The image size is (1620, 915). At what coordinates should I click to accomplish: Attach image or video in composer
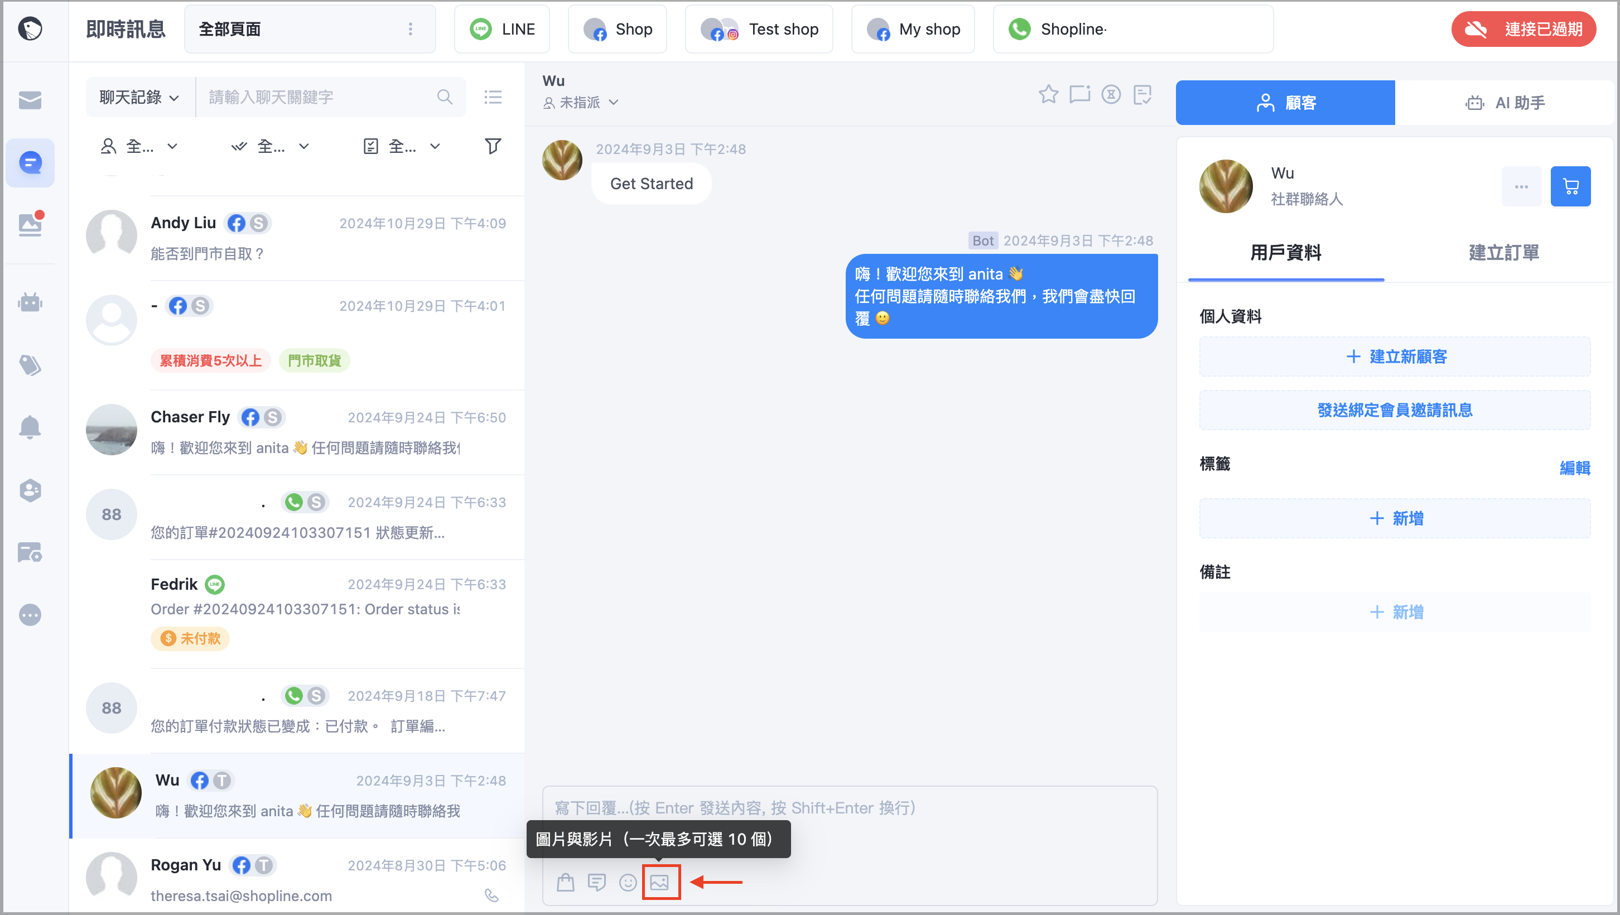coord(660,882)
